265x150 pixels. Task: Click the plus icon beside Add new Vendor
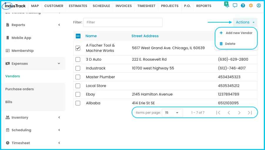coord(221,33)
